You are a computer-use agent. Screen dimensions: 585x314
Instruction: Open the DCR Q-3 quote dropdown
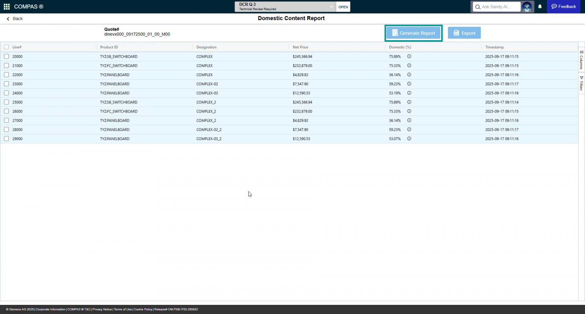point(286,7)
